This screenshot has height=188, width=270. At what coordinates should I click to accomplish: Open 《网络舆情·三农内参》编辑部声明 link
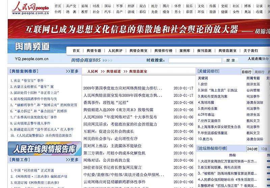coord(39,177)
